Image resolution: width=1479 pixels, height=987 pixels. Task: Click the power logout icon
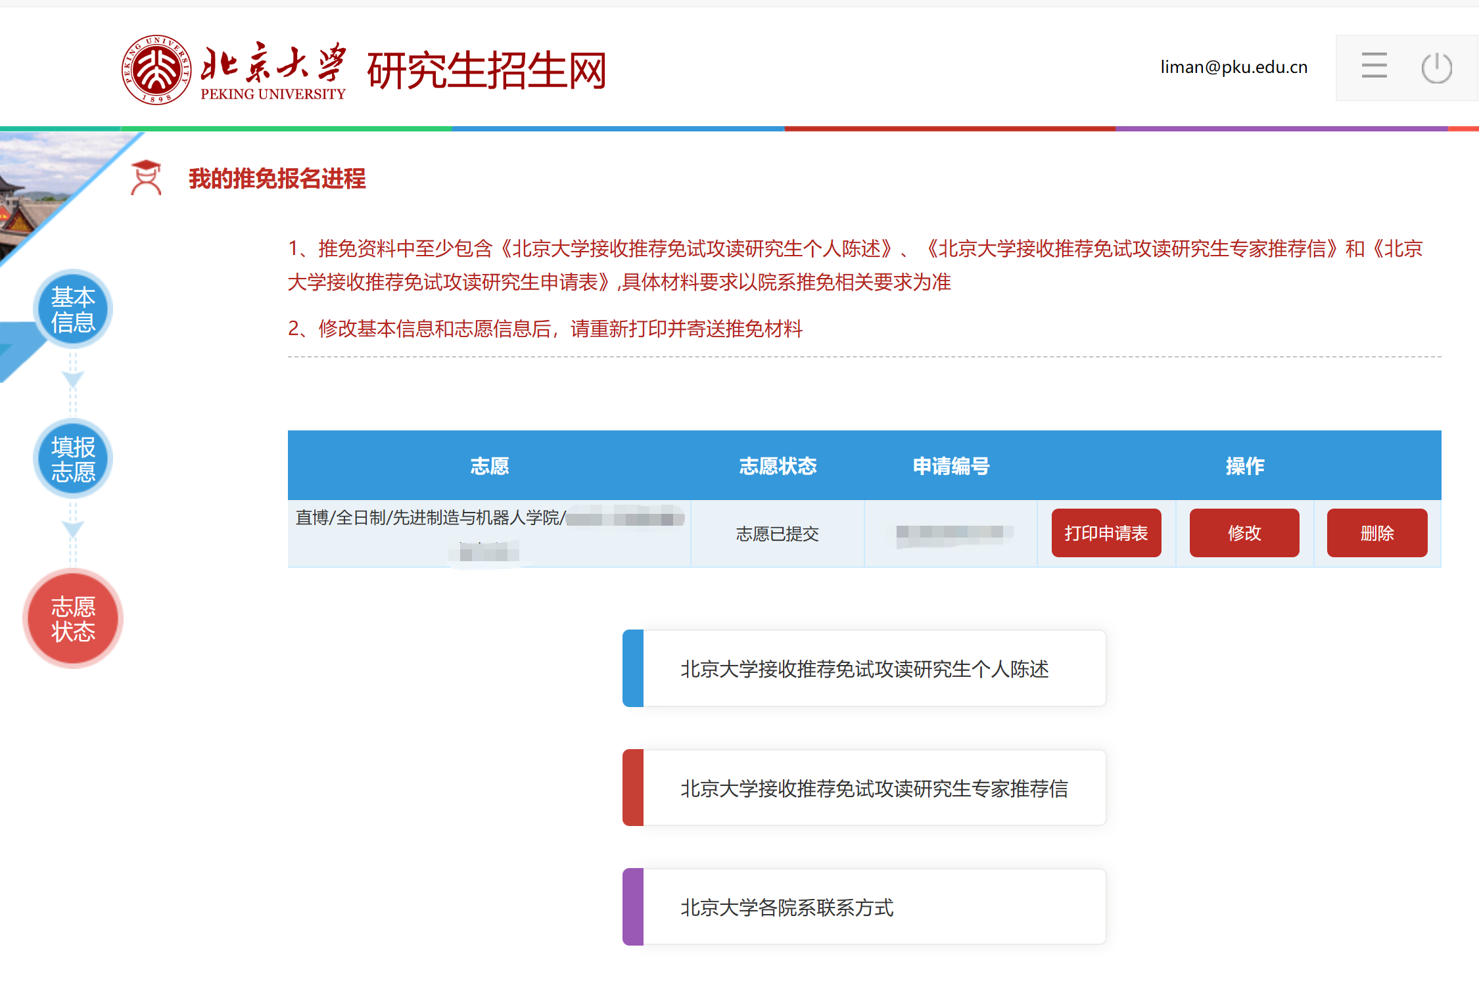1436,68
